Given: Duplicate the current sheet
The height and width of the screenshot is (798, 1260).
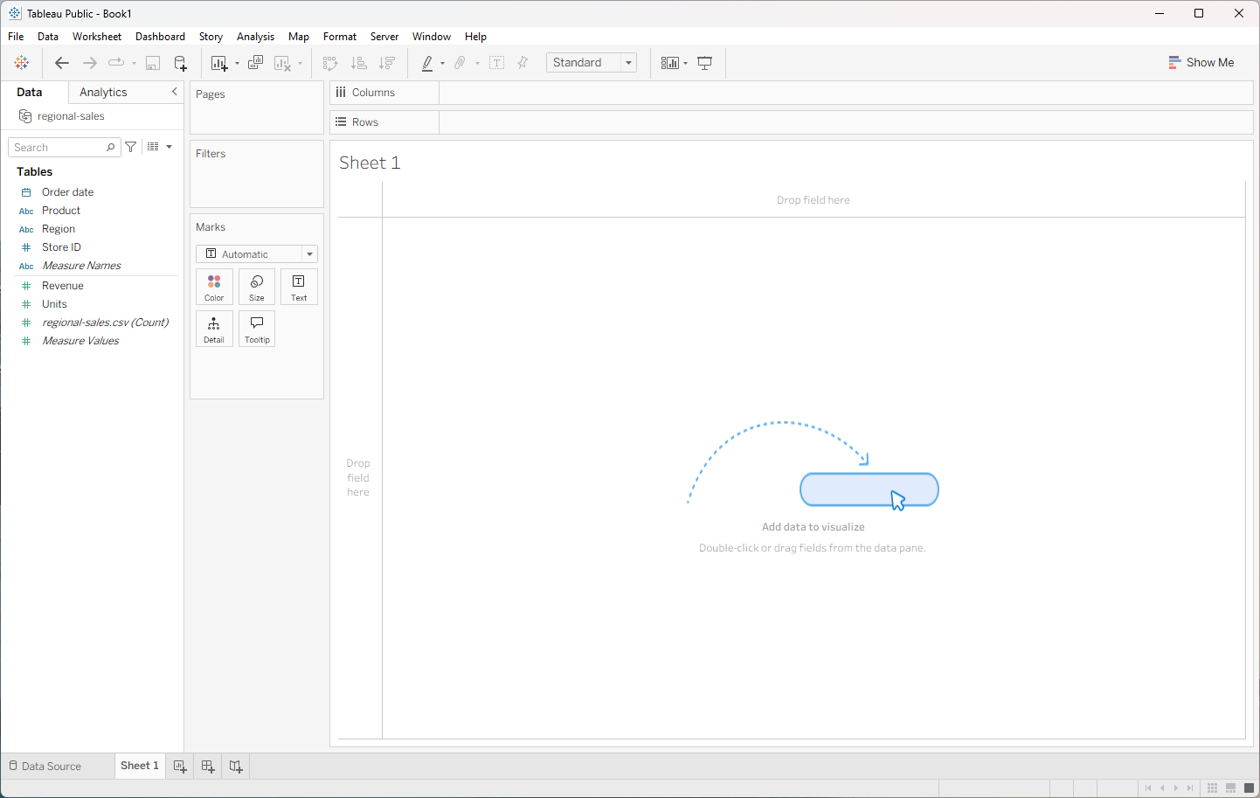Looking at the screenshot, I should point(255,63).
